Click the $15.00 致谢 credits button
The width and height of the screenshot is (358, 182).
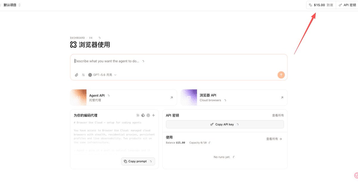tap(321, 5)
